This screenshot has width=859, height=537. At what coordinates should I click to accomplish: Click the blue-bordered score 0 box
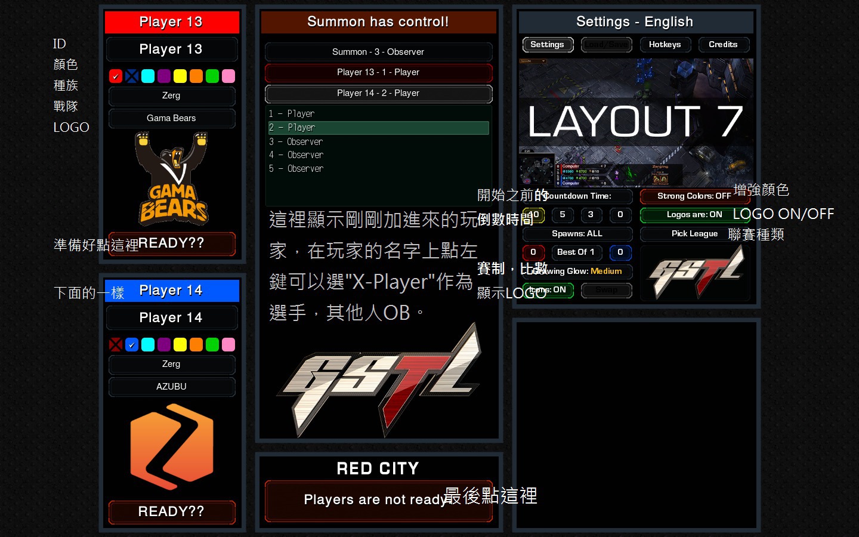coord(620,252)
